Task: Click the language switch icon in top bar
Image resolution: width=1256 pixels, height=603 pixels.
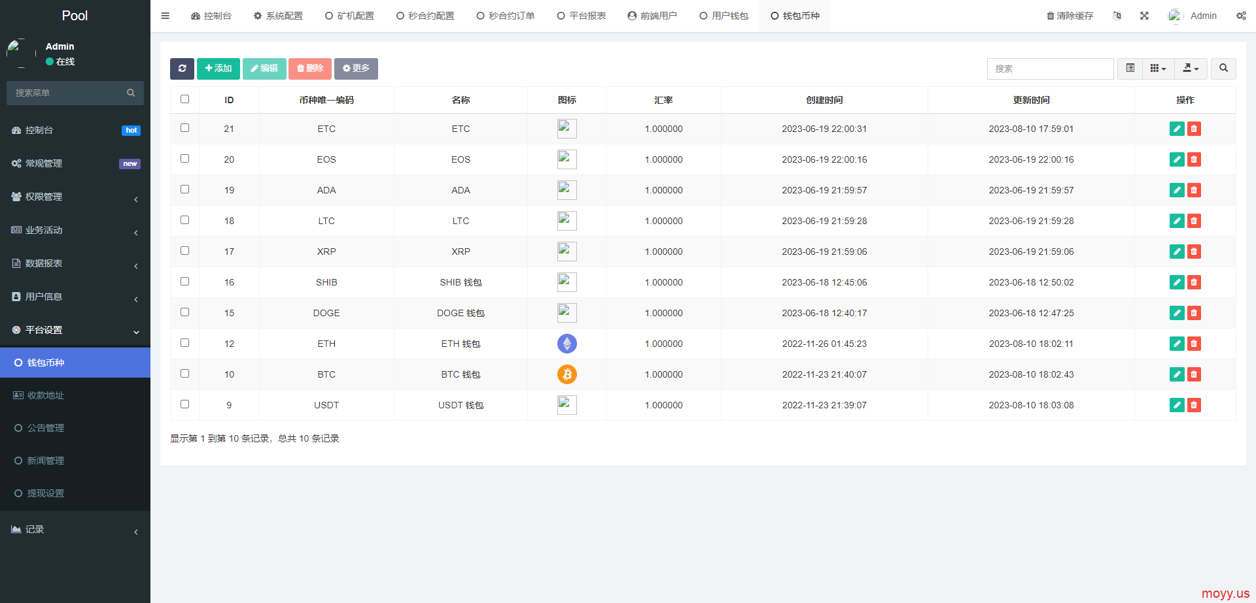Action: [x=1117, y=16]
